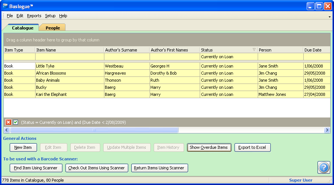The image size is (334, 185).
Task: Open the Reports menu
Action: pyautogui.click(x=34, y=16)
